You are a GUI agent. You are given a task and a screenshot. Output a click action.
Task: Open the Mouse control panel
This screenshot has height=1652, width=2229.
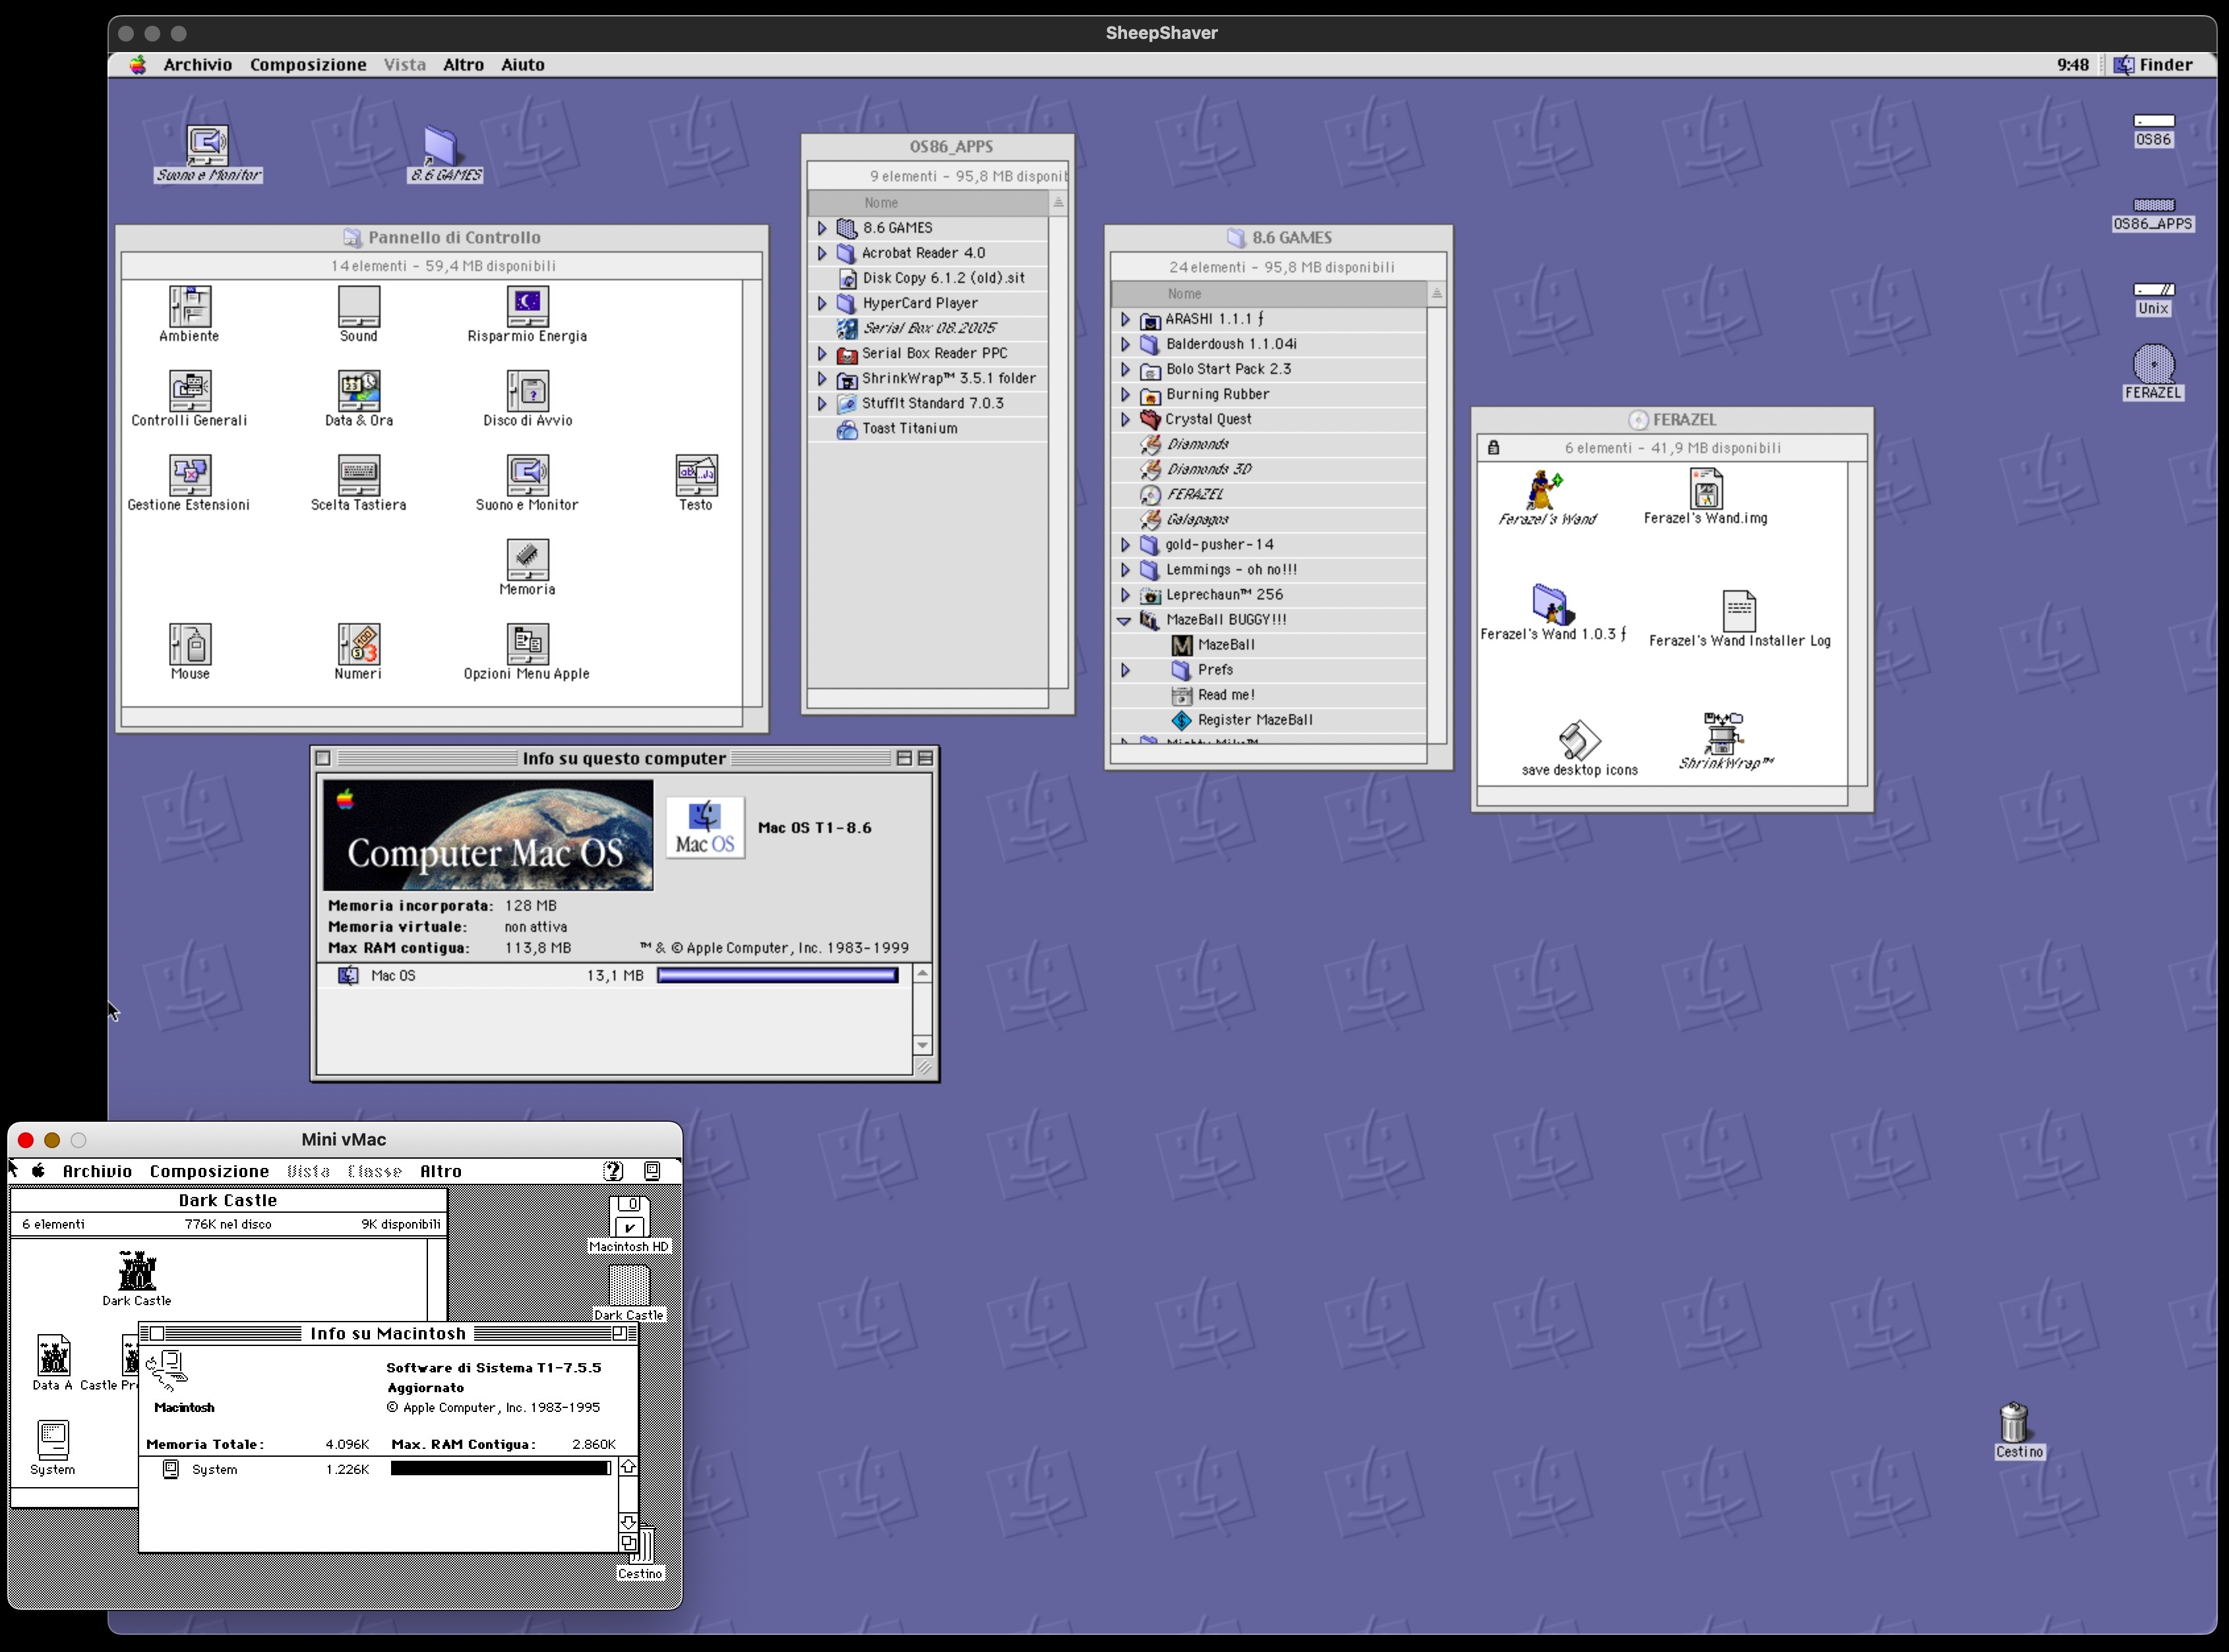[x=190, y=644]
